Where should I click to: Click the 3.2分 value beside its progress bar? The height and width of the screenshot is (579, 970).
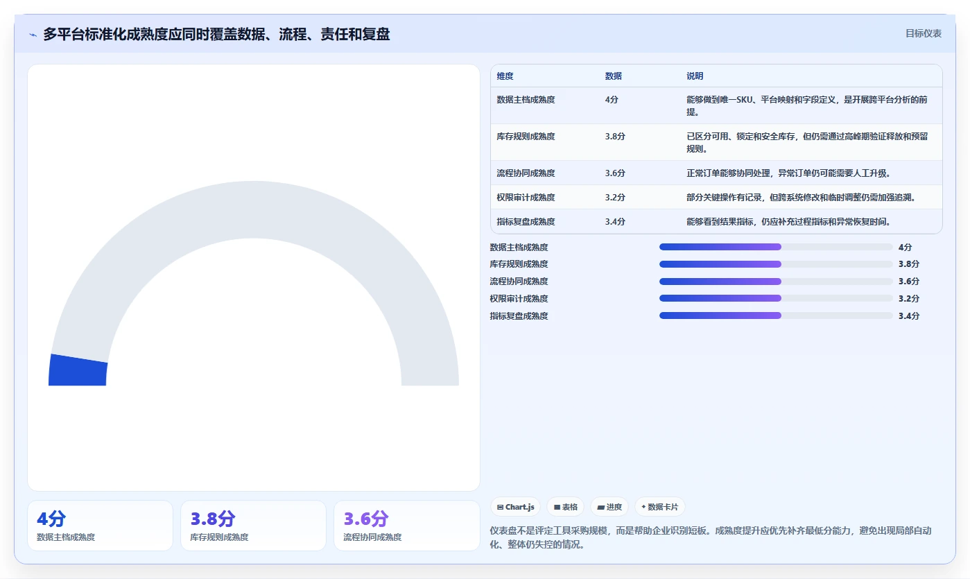tap(909, 299)
